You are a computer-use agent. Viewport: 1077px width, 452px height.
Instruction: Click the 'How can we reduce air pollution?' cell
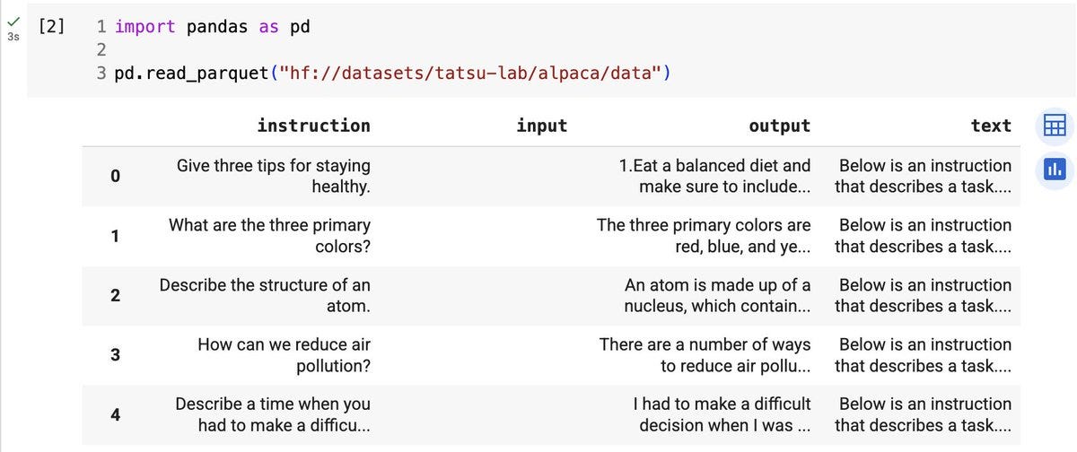pos(284,355)
